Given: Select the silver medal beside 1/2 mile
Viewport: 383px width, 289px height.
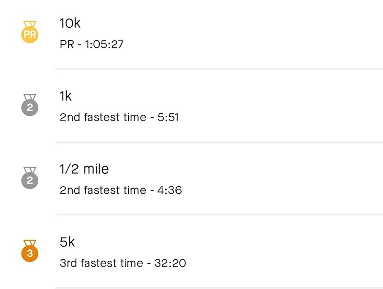Looking at the screenshot, I should click(30, 178).
